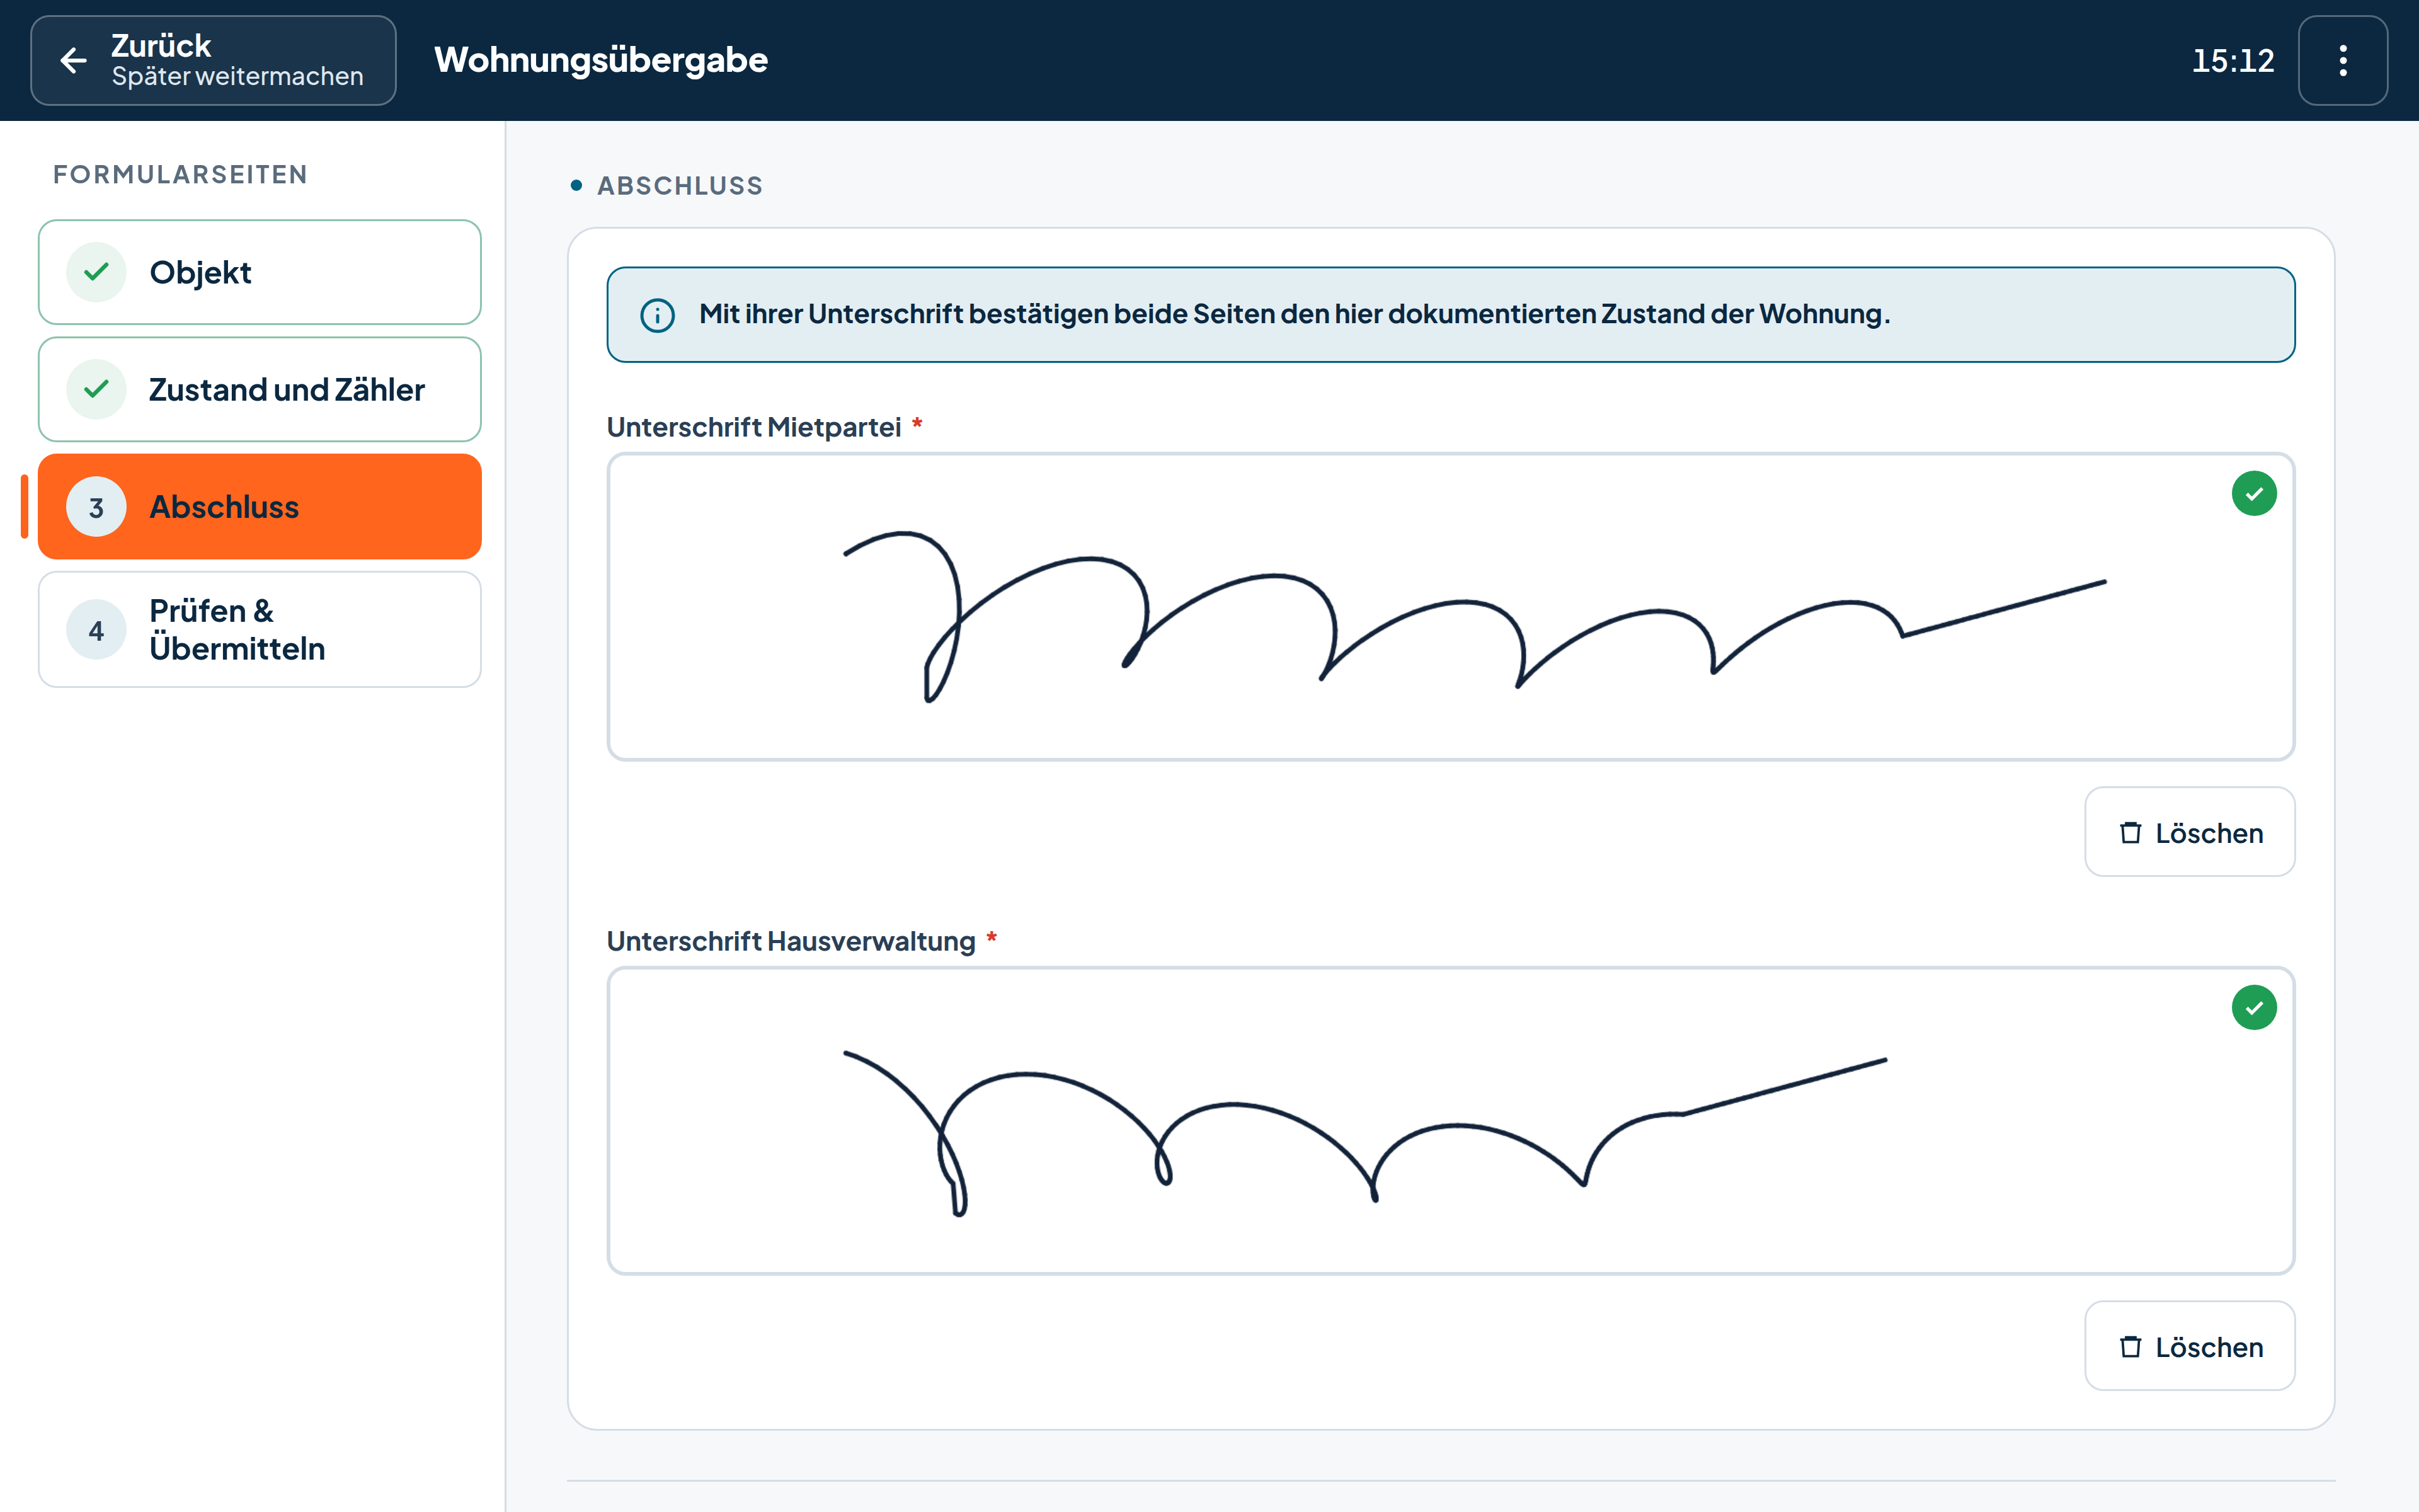Select the Abschluss form page

pos(260,507)
